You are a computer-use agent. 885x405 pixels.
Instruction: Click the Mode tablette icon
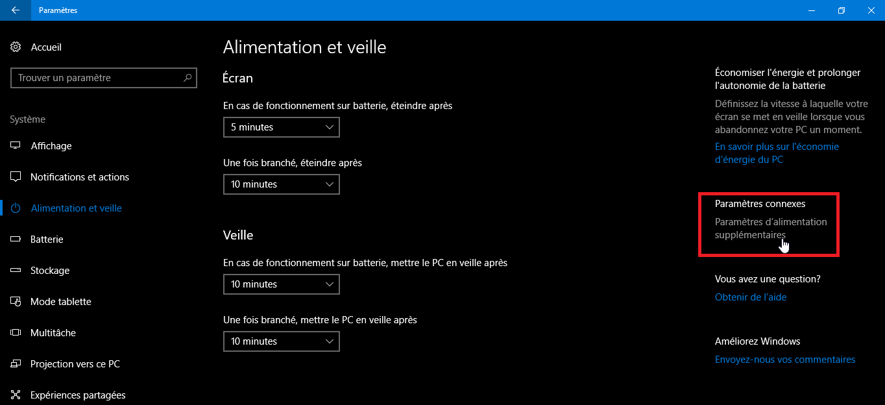[x=16, y=302]
